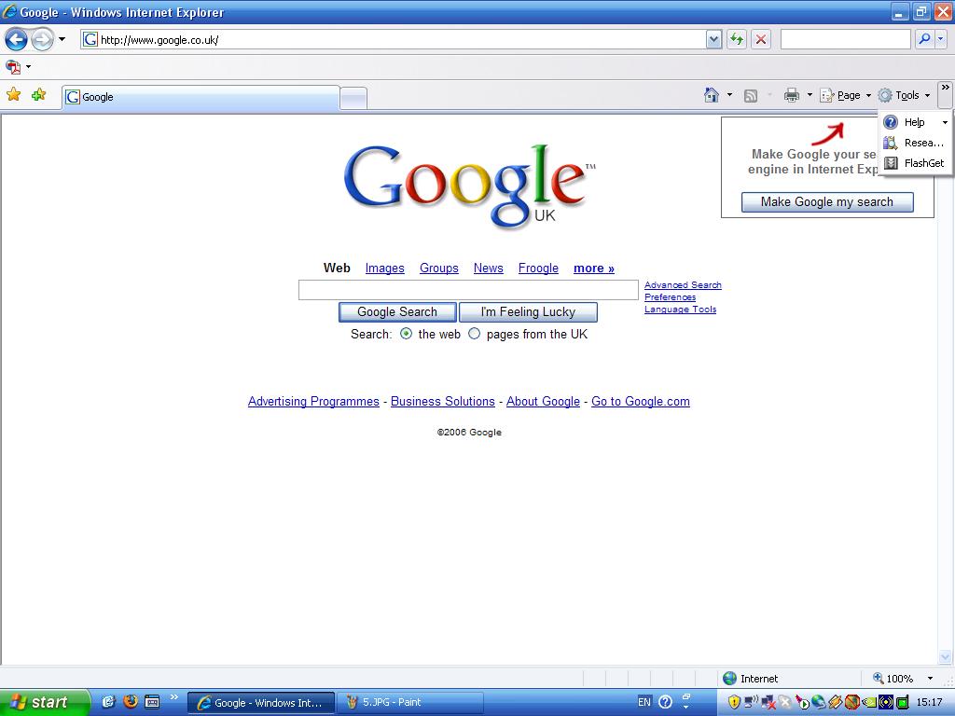Click Add to Favorites icon

click(x=38, y=94)
